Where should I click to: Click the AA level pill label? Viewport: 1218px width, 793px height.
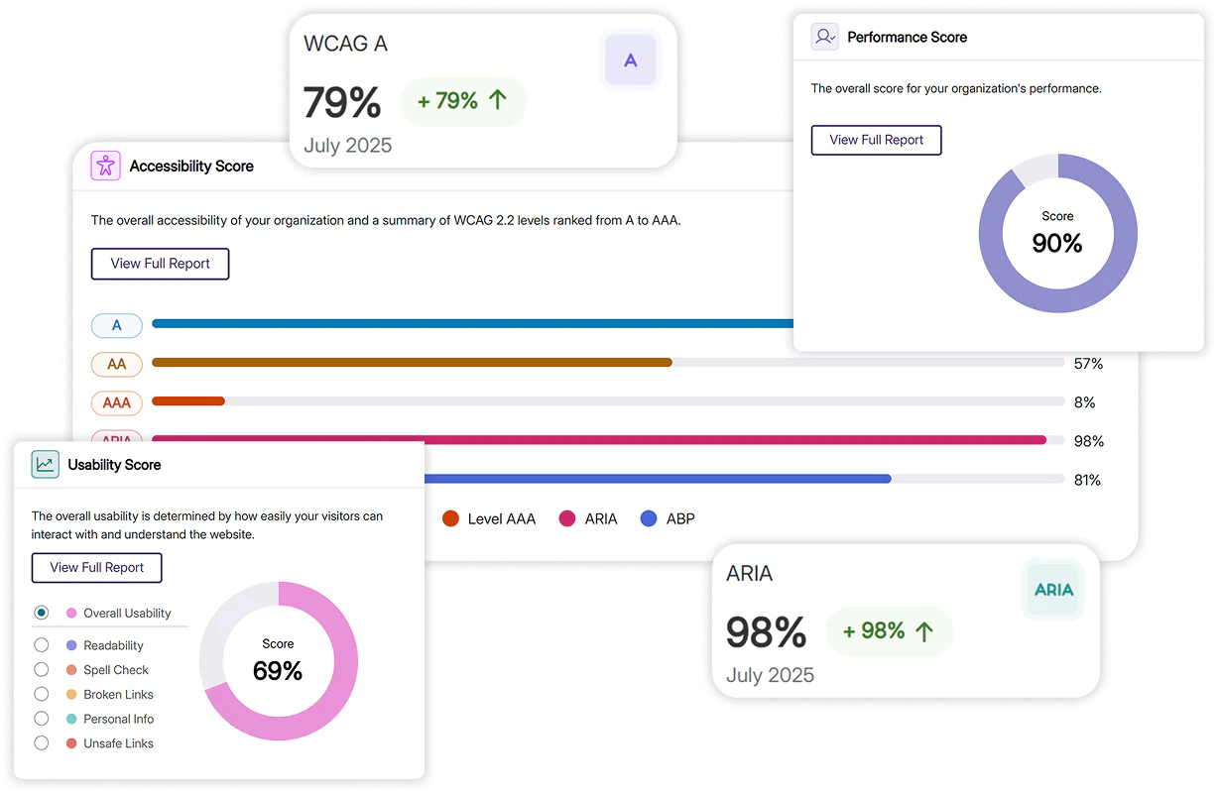point(117,364)
